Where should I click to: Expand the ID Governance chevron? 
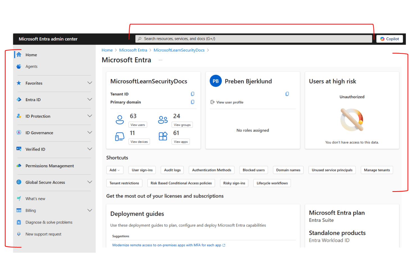90,132
